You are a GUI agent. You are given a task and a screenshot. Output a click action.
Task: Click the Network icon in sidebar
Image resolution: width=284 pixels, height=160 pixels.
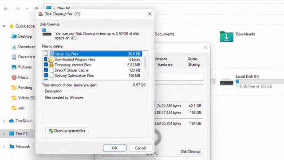pos(12,146)
